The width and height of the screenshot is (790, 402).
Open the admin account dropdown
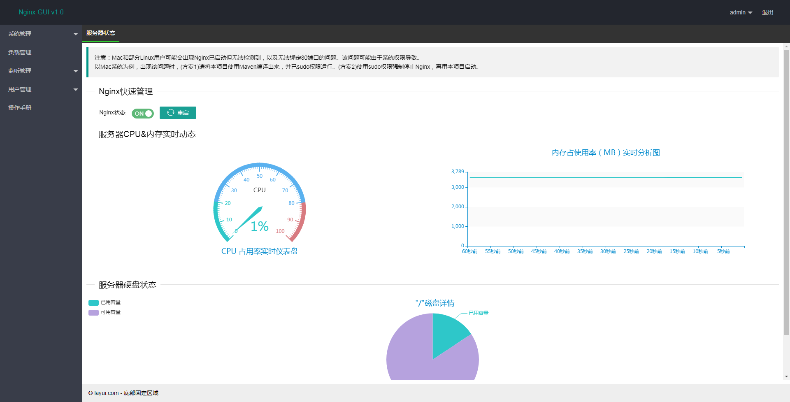tap(741, 12)
